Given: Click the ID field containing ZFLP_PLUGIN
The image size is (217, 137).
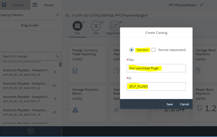Looking at the screenshot, I should tap(156, 87).
